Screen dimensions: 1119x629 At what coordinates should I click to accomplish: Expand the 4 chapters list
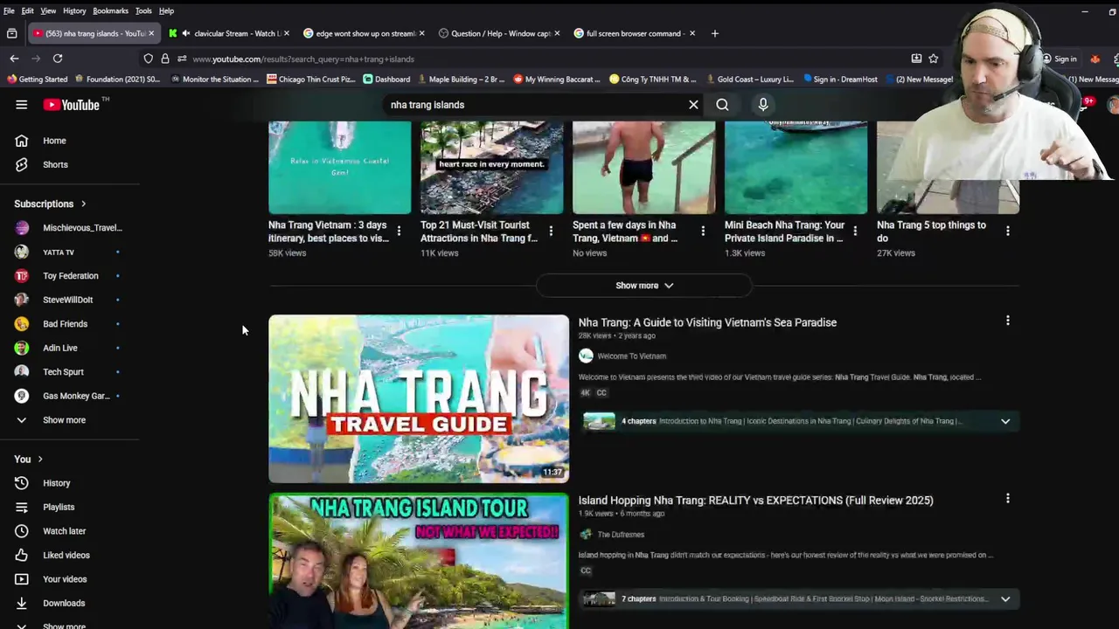click(x=1005, y=421)
